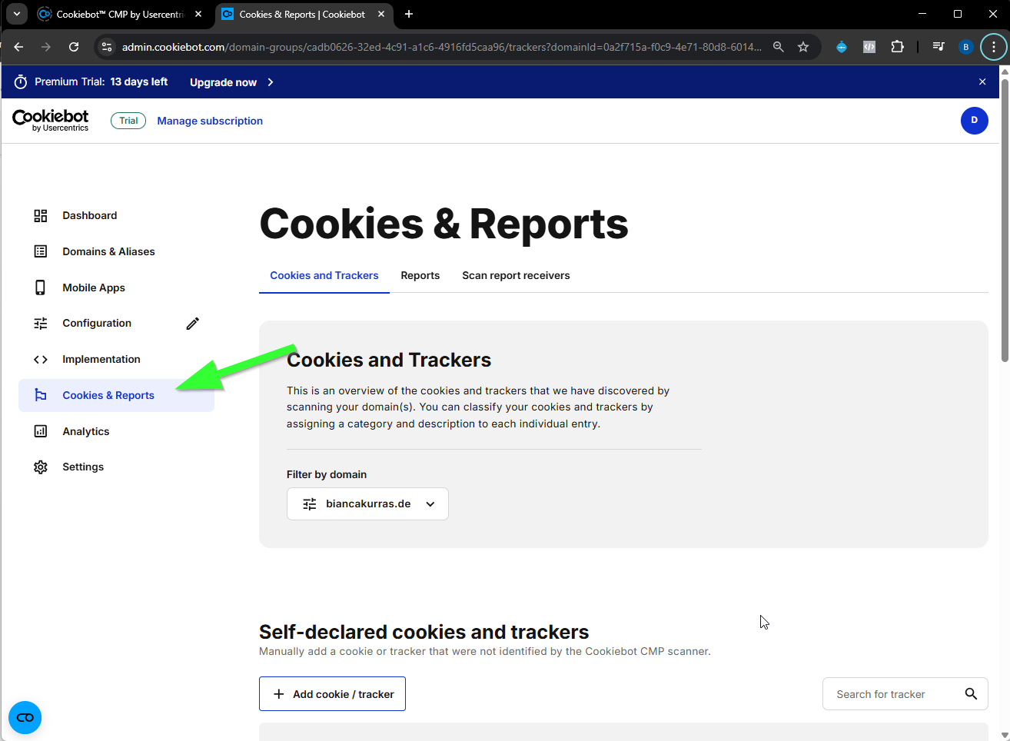
Task: Click the timer icon in trial banner
Action: point(21,82)
